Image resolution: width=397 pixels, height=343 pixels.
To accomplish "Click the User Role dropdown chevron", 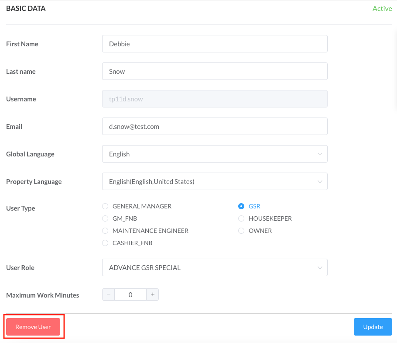I will point(320,267).
